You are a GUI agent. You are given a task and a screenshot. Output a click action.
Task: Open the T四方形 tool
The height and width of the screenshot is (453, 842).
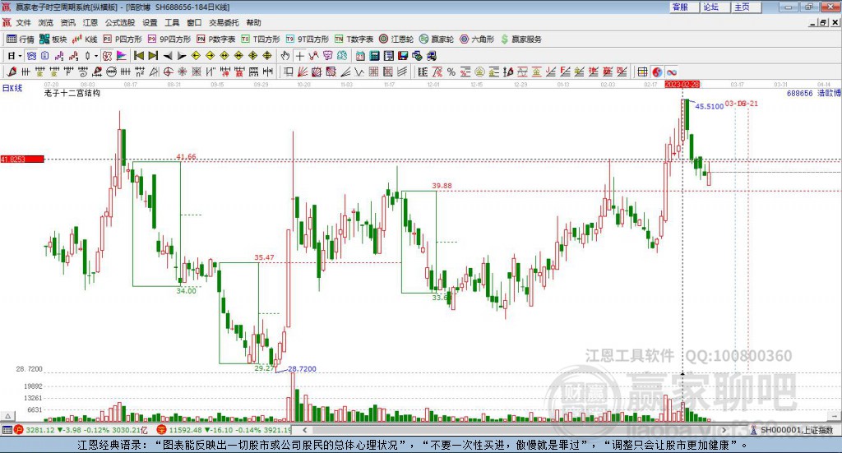(x=261, y=39)
